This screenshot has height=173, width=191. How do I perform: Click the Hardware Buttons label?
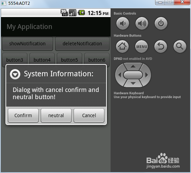(128, 35)
